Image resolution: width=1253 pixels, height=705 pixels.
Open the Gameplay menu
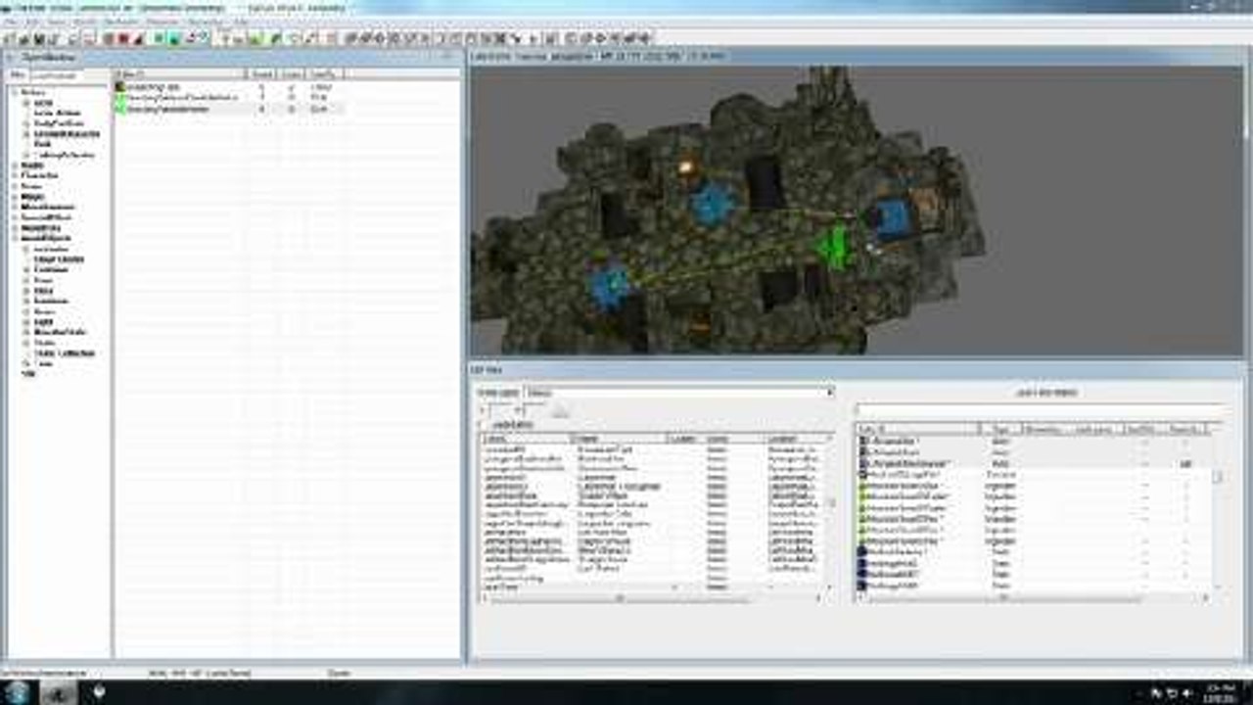tap(208, 22)
